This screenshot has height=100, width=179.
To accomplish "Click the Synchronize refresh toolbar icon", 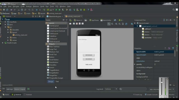I will click(7, 10).
